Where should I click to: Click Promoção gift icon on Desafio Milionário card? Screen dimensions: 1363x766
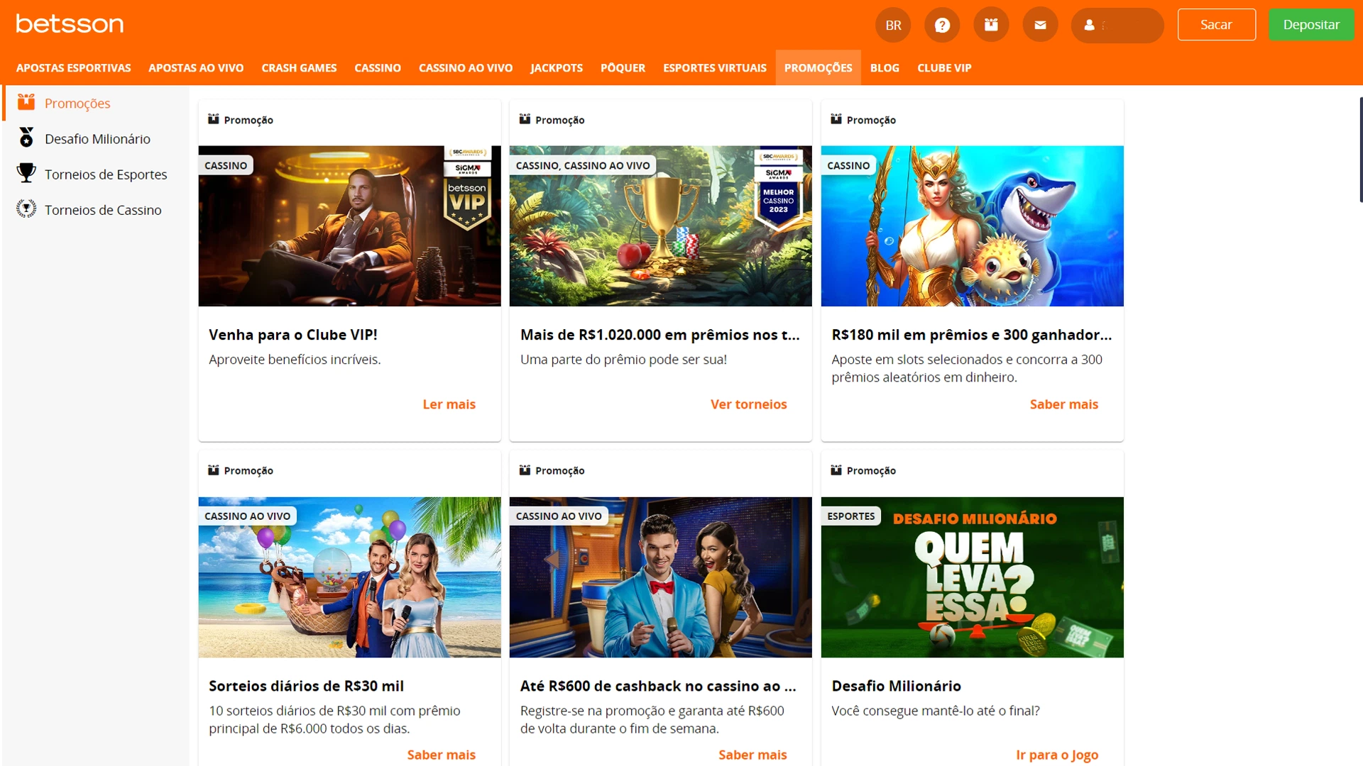point(836,470)
